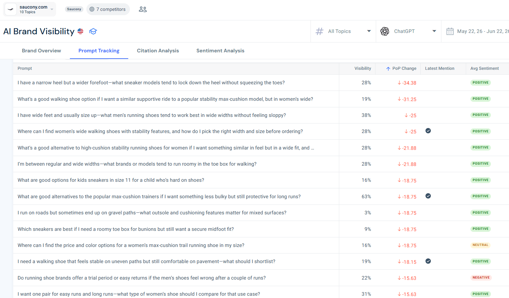Click the 9% visibility value
Screen dimensions: 509x298
(368, 229)
